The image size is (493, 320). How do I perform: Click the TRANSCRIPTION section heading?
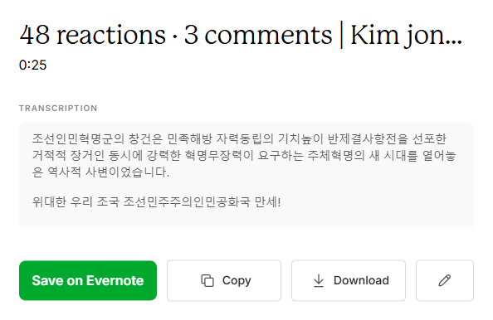coord(58,109)
